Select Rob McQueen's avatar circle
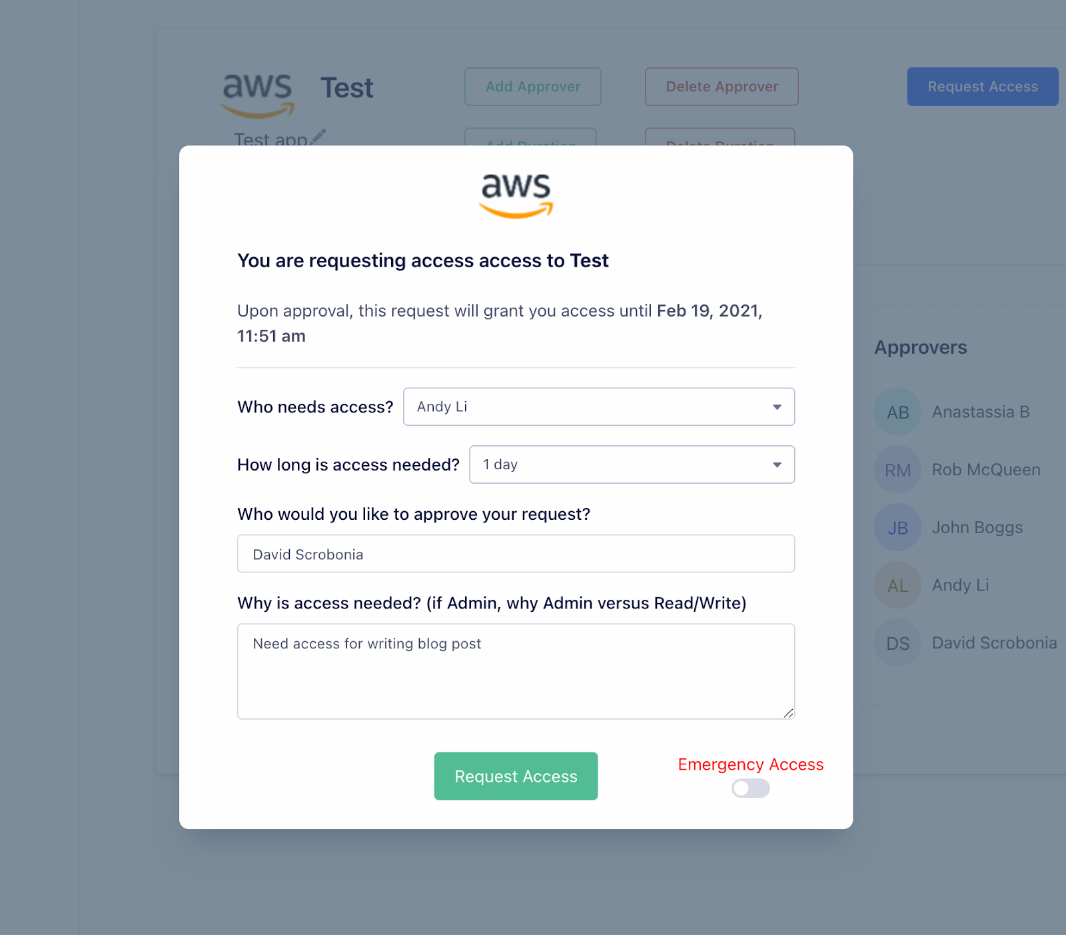This screenshot has width=1066, height=935. pos(897,469)
